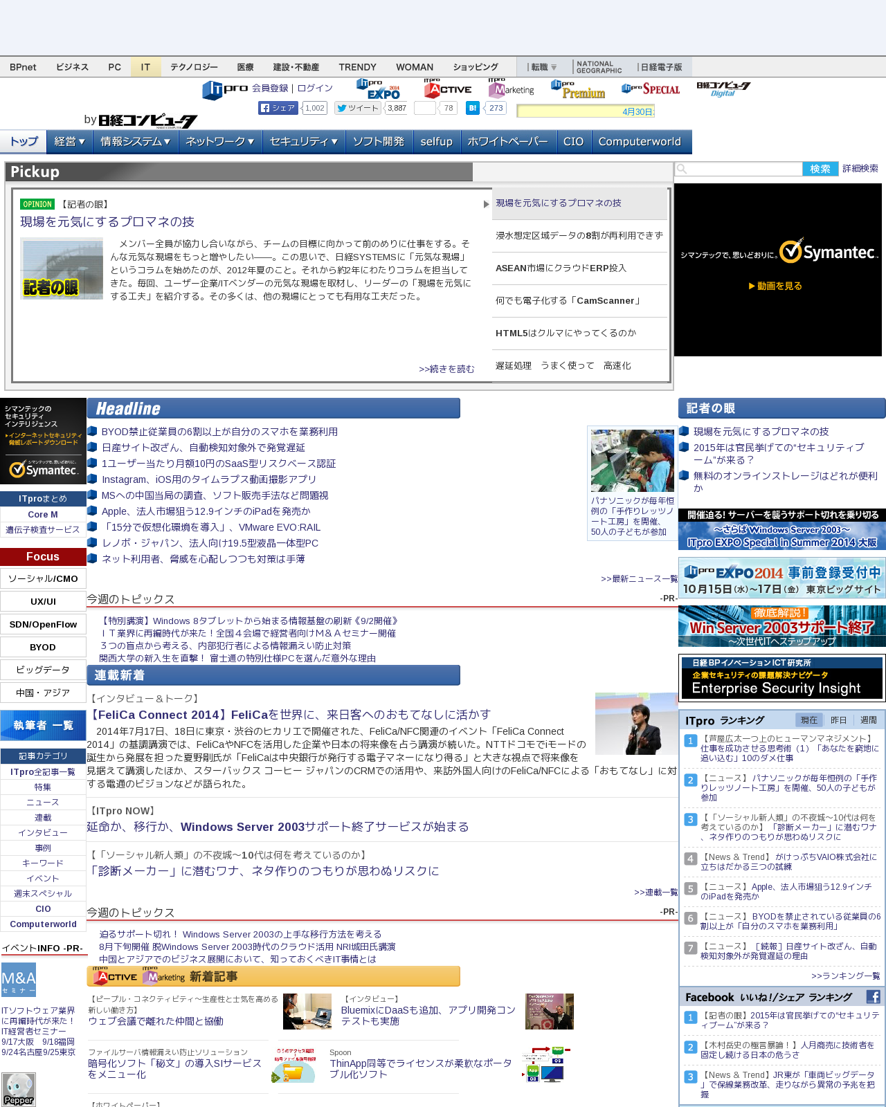Open headline BYOD禁止従業員の6割以上
Image resolution: width=886 pixels, height=1107 pixels.
(x=219, y=432)
